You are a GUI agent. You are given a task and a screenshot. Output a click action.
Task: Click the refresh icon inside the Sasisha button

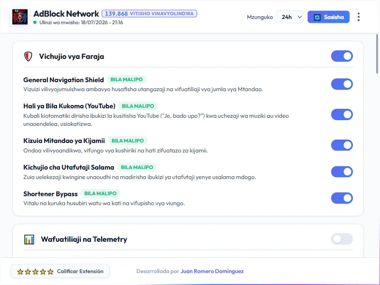click(x=317, y=17)
